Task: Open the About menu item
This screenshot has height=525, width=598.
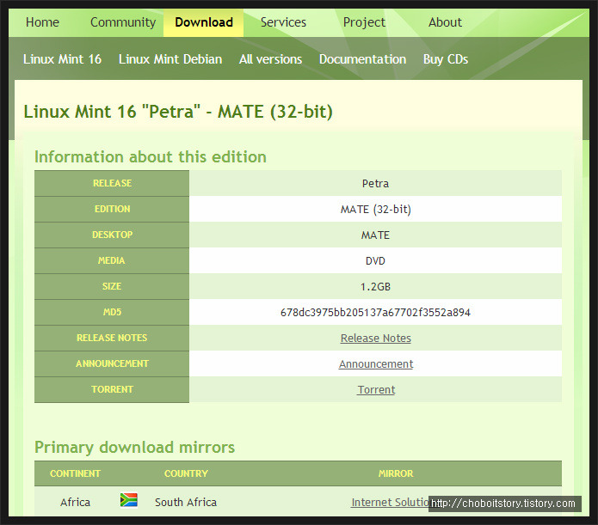Action: [445, 22]
